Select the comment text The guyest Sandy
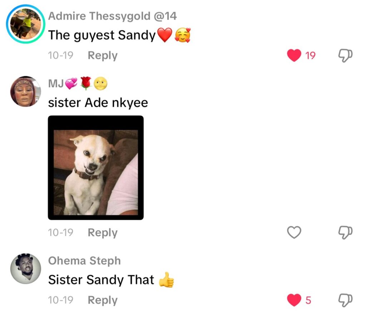 102,35
